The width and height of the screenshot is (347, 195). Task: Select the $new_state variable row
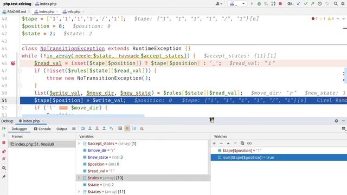click(143, 157)
